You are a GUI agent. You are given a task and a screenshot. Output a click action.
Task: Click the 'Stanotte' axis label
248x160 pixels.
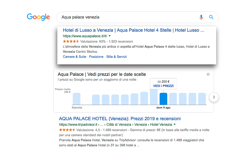(x=77, y=108)
